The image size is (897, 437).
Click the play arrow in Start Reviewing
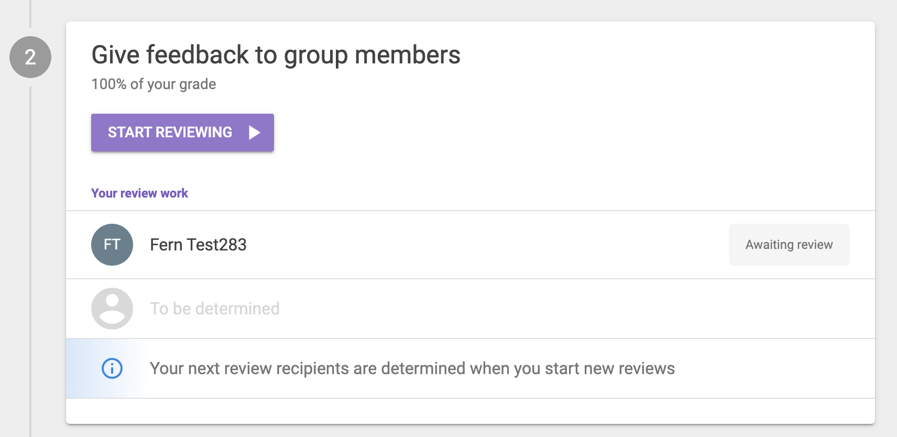coord(255,133)
